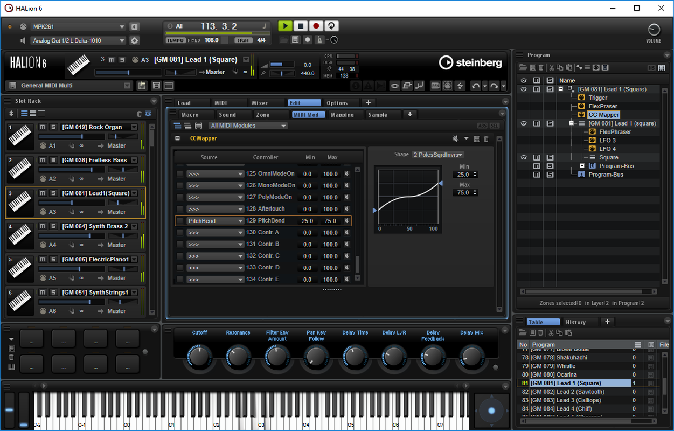Viewport: 674px width, 431px height.
Task: Click Paste icon in Program tree toolbar
Action: click(568, 67)
